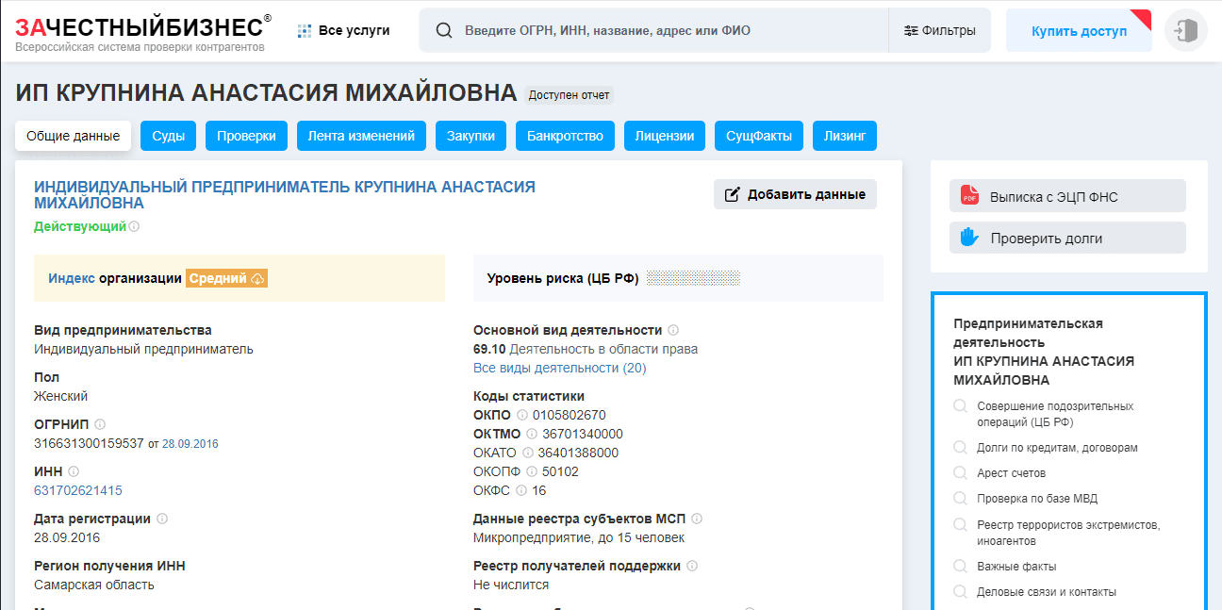Click the search icon beside Проверка по базе МВД
Screen dimensions: 1222x610
point(959,497)
